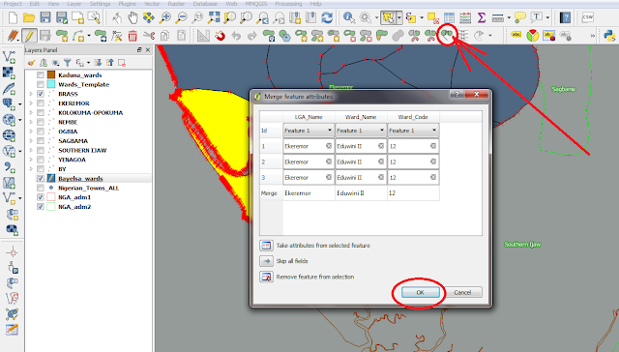The image size is (619, 352).
Task: Click the NGA_adm1 red outline swatch
Action: tap(51, 197)
